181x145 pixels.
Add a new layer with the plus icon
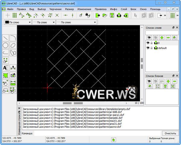click(162, 37)
